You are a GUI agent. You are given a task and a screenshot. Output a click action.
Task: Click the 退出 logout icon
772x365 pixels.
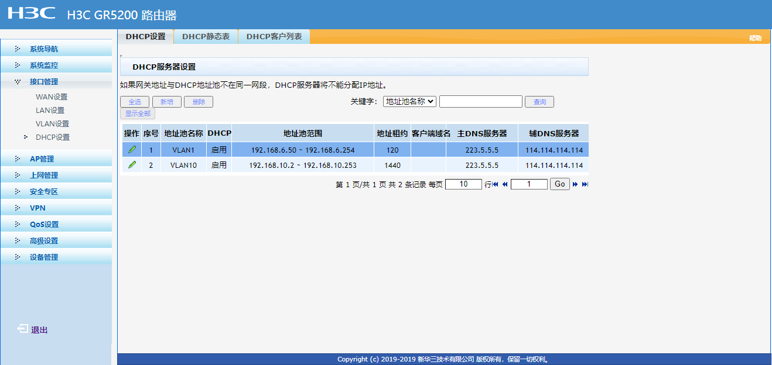point(22,329)
